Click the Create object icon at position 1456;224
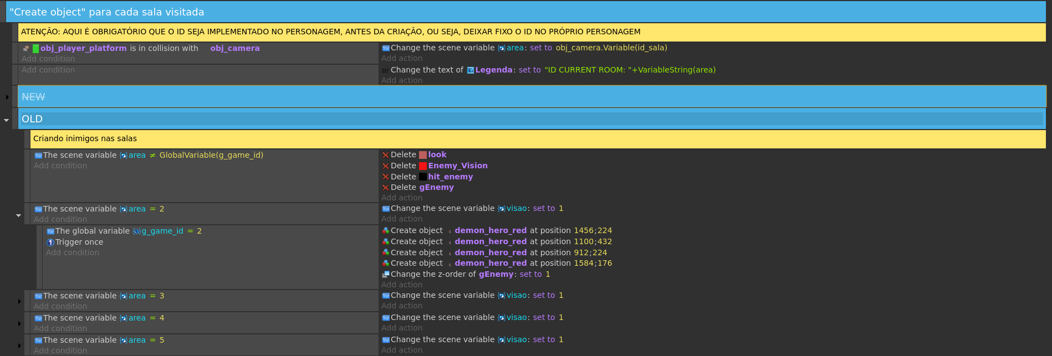Screen dimensions: 1052x356 point(386,231)
